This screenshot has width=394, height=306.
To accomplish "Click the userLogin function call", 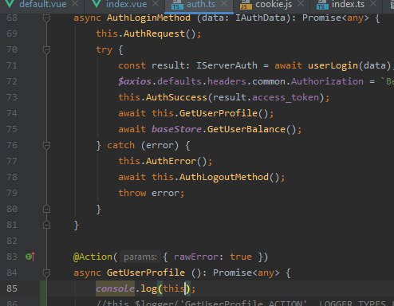I will pos(333,65).
